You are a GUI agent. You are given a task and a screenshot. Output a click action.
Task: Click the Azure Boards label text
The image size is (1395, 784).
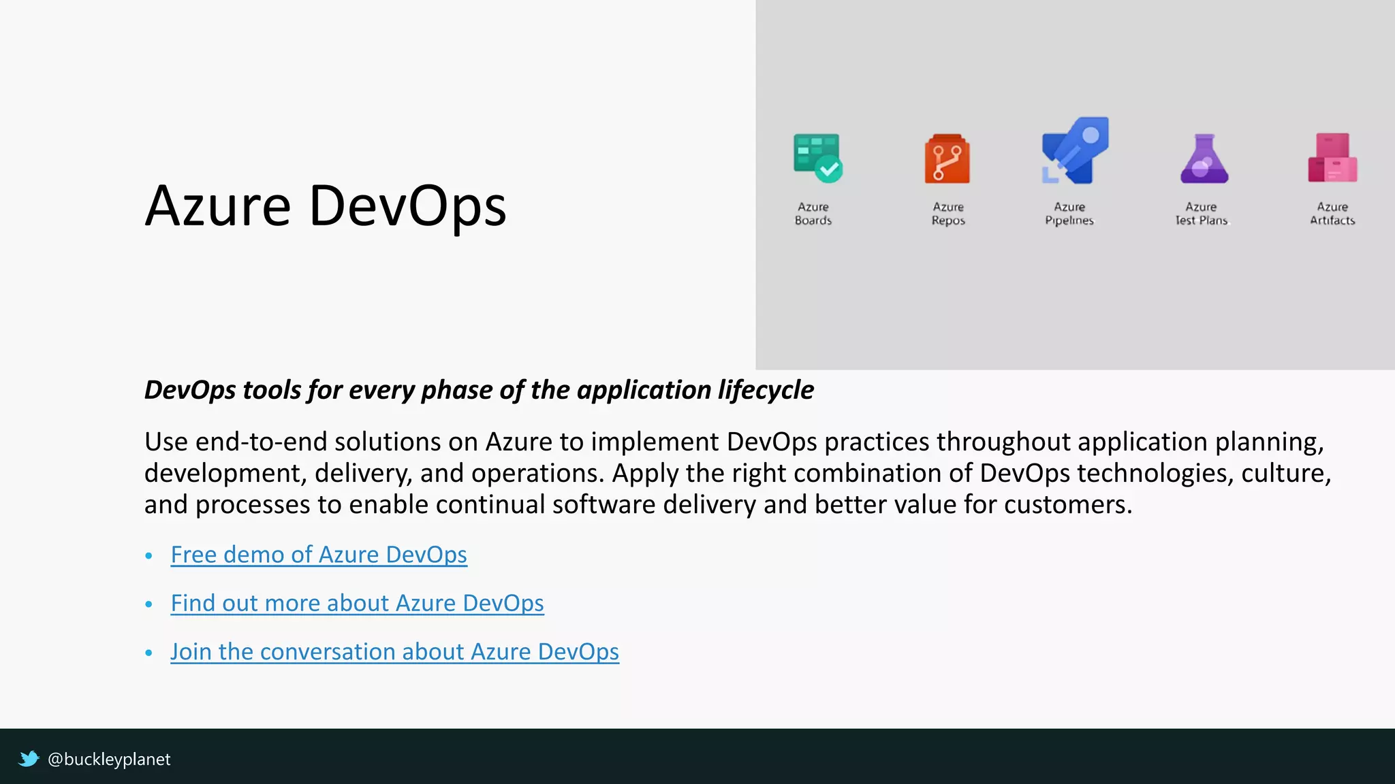[x=813, y=214]
